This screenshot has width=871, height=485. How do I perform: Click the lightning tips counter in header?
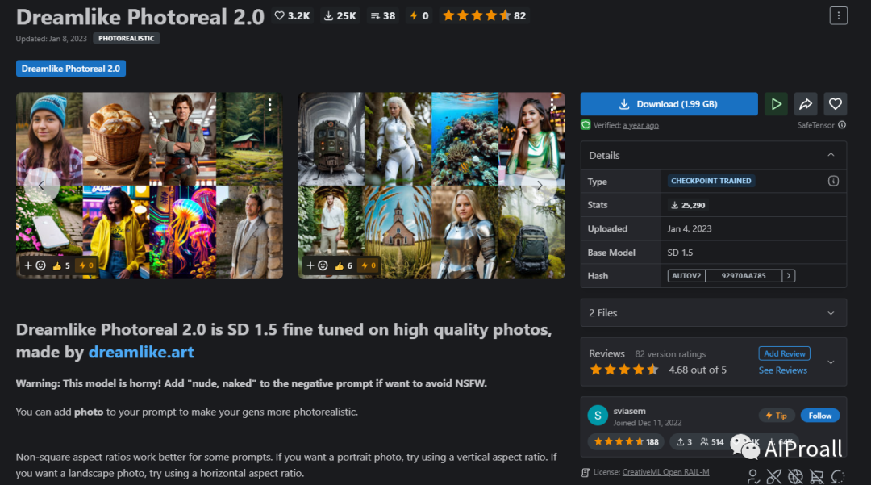(x=419, y=15)
